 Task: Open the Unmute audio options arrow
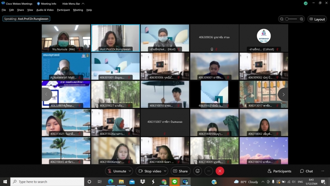(x=130, y=171)
